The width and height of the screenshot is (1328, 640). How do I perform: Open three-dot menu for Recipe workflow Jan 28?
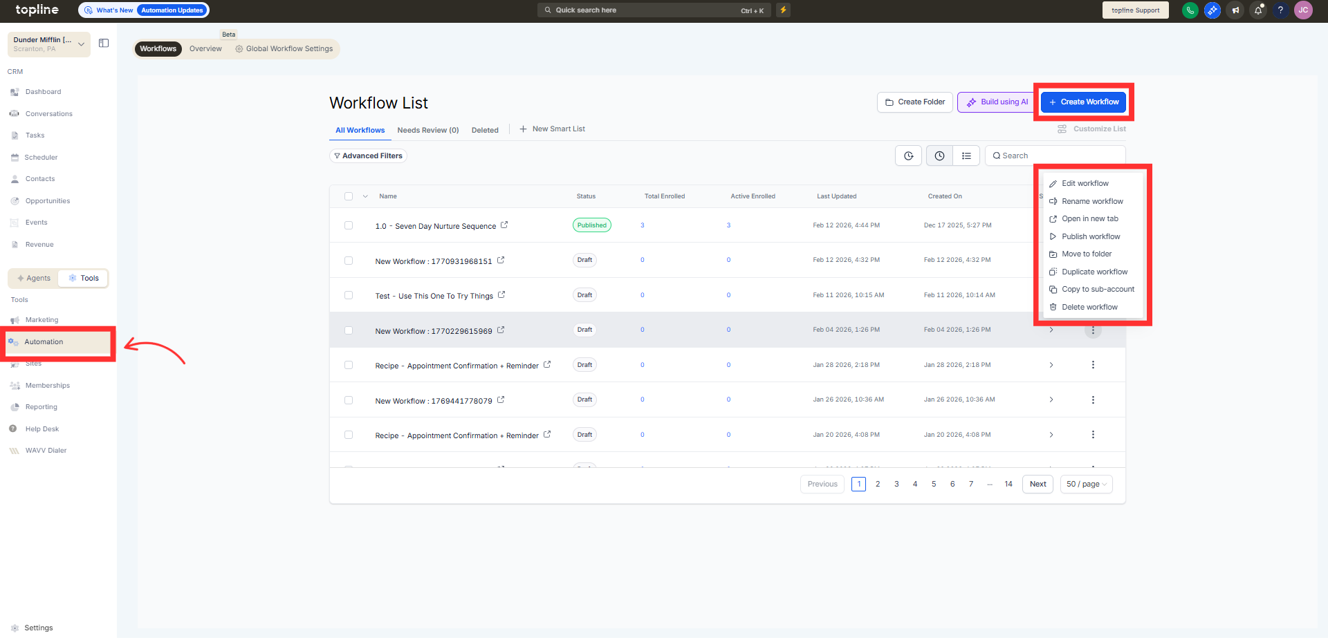(1093, 365)
